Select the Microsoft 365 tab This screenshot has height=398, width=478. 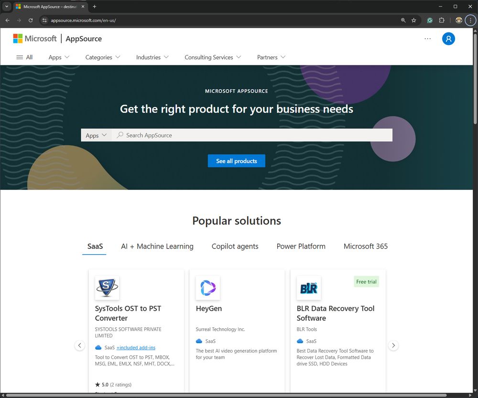[x=366, y=246]
